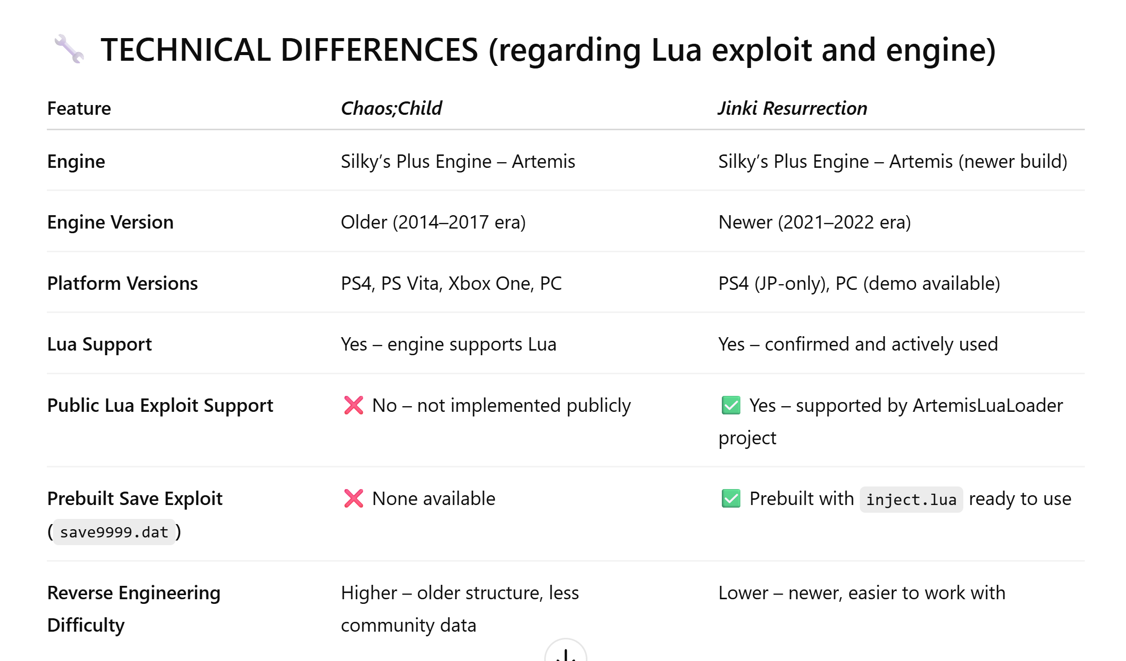
Task: Click 'Yes – confirmed and actively used' cell
Action: (858, 344)
